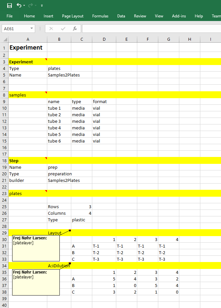Click the Redo arrow icon
This screenshot has height=308, width=221.
tap(31, 6)
